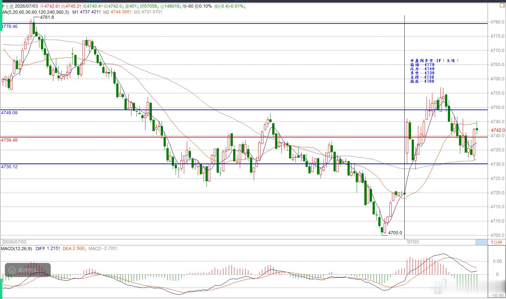Click the volume value 量401
The height and width of the screenshot is (299, 506).
[x=132, y=6]
